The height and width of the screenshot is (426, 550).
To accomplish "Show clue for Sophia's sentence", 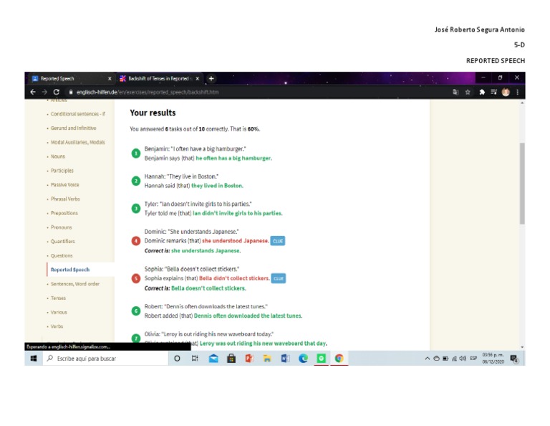I will tap(279, 278).
